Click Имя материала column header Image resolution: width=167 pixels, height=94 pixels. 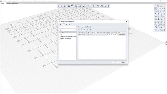tap(83, 33)
